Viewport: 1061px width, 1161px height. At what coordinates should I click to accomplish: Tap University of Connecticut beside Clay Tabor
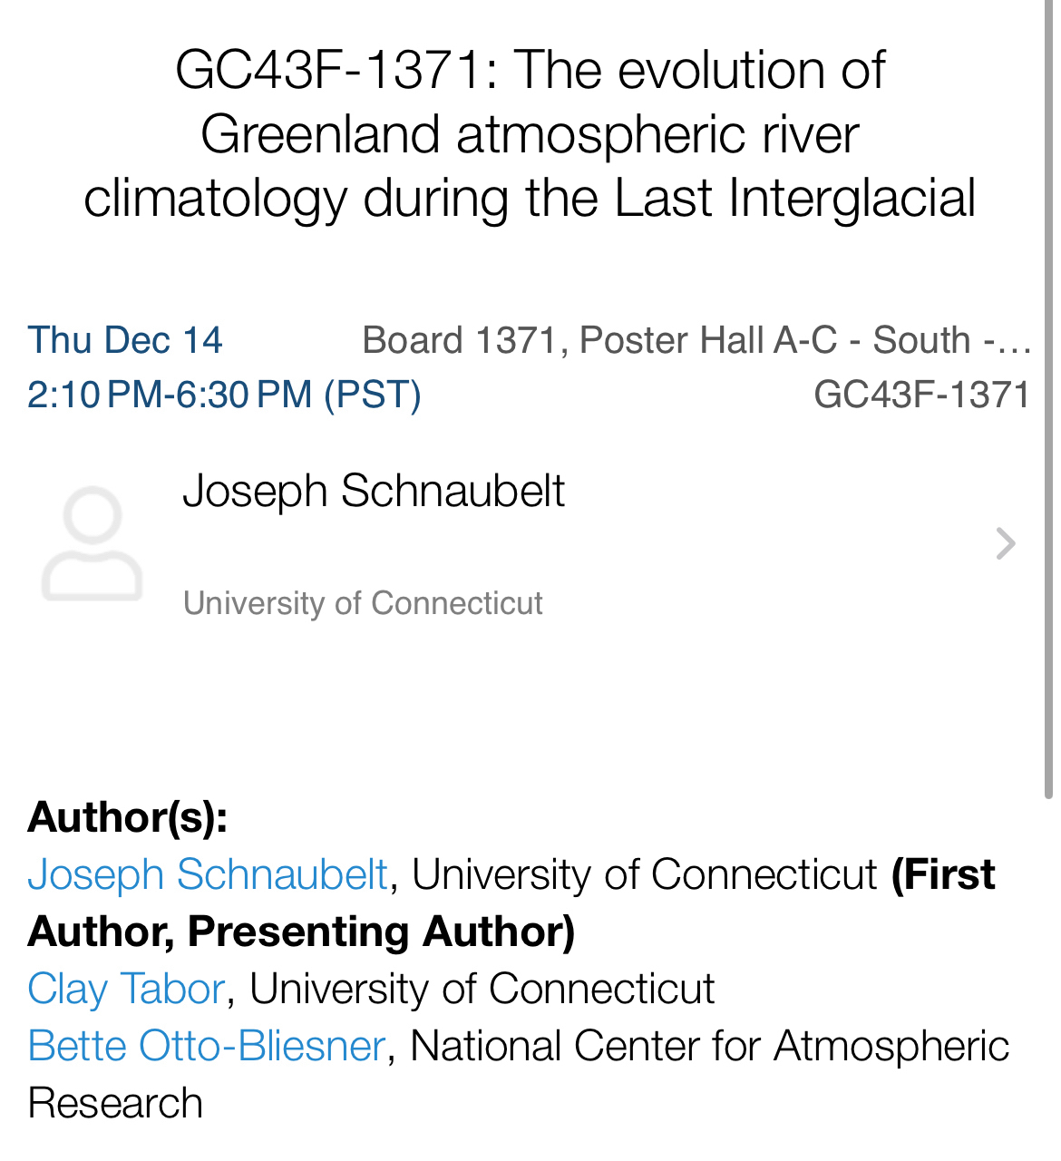(482, 989)
